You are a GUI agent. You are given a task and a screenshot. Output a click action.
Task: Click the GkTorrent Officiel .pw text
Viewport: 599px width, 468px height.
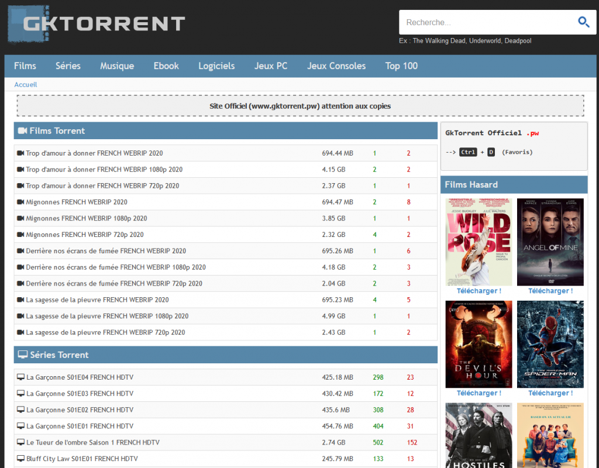tap(492, 133)
